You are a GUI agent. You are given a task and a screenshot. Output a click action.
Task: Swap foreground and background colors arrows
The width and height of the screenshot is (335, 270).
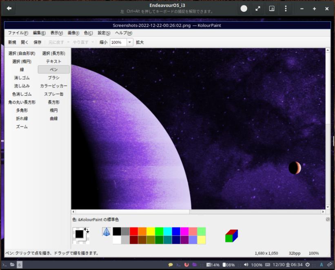[87, 230]
